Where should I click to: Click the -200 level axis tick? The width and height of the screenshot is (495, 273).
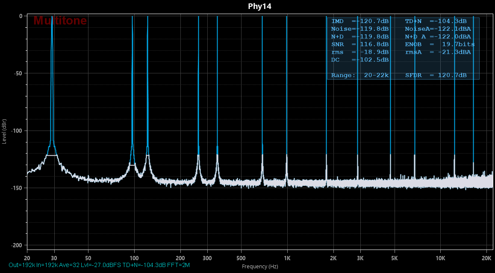tap(17, 245)
